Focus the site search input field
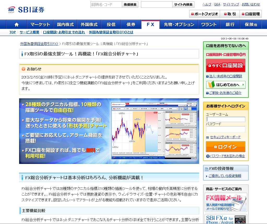267x224 pixels. tap(157, 5)
